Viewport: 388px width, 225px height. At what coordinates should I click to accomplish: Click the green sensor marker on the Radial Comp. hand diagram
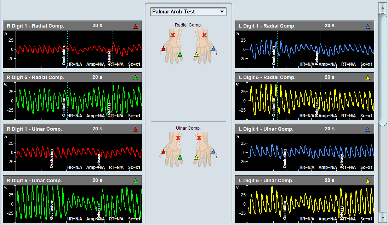tap(180, 54)
